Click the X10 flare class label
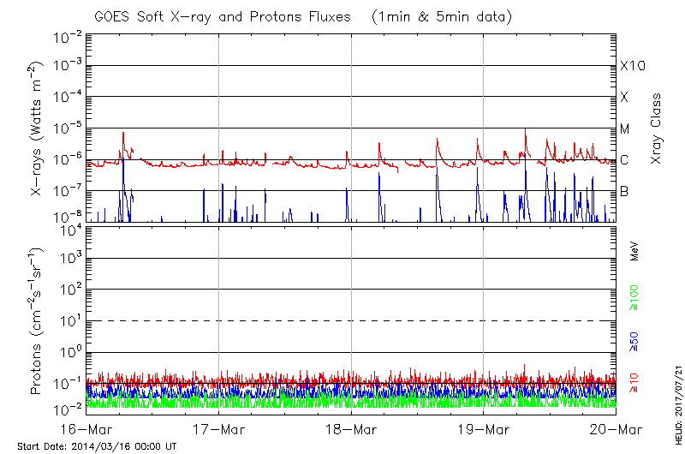Screen dimensions: 685x454 [x=632, y=66]
